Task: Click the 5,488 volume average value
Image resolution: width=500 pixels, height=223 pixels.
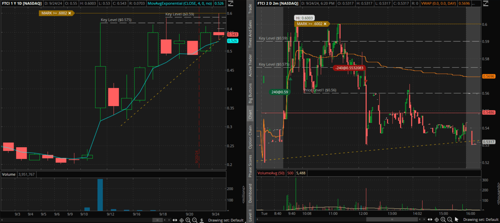Action: 301,173
